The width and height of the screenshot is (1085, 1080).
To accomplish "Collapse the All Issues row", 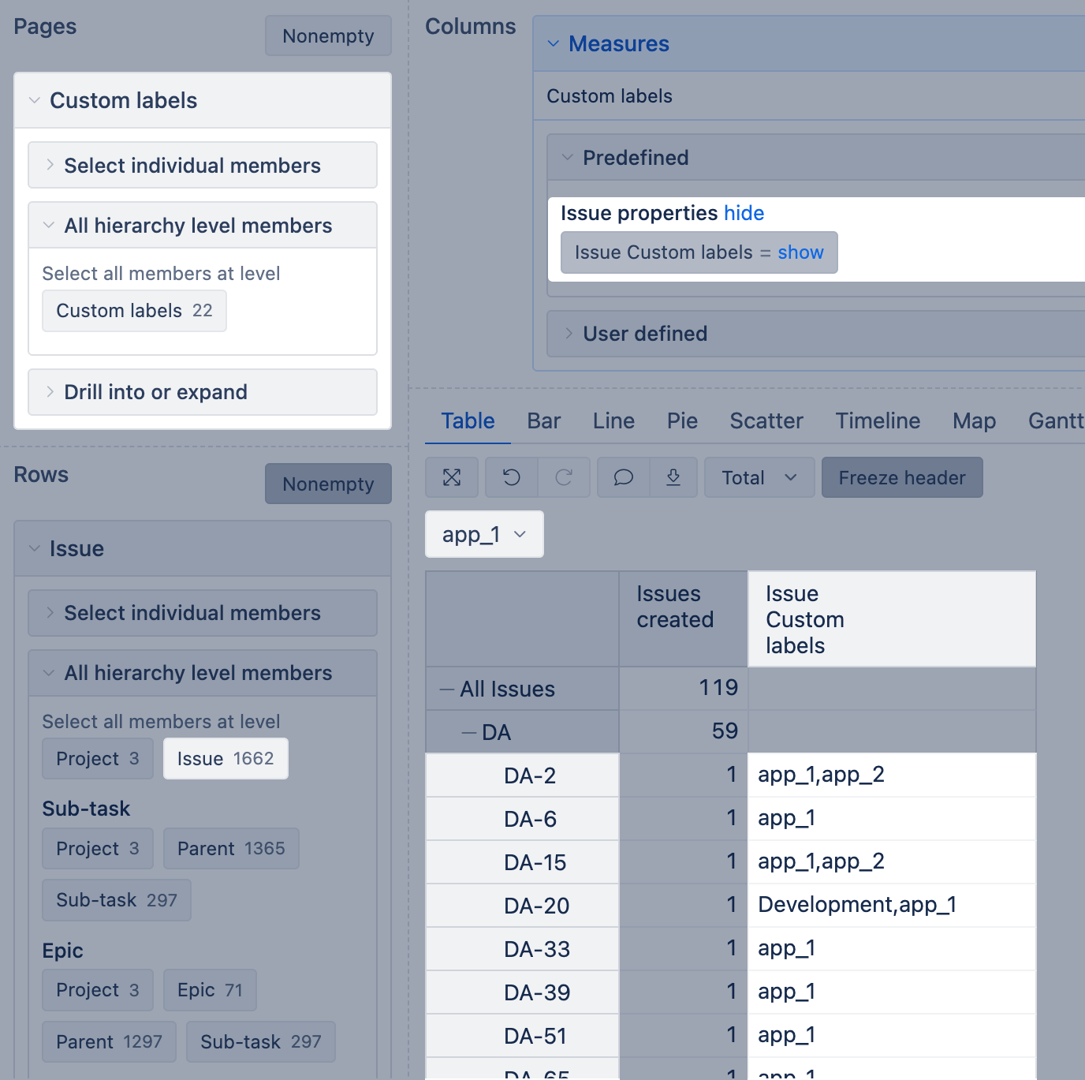I will [x=447, y=689].
